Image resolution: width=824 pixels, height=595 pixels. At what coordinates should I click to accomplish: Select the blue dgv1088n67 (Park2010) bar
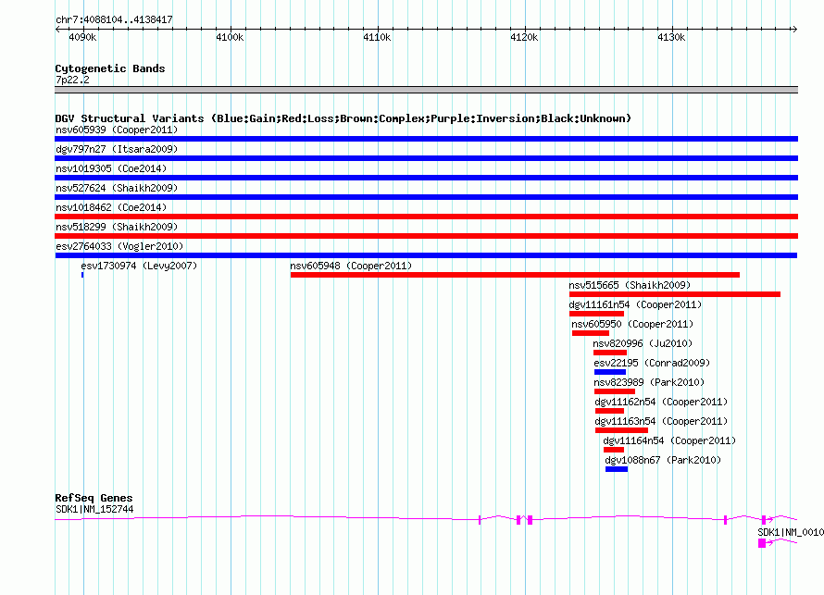616,469
